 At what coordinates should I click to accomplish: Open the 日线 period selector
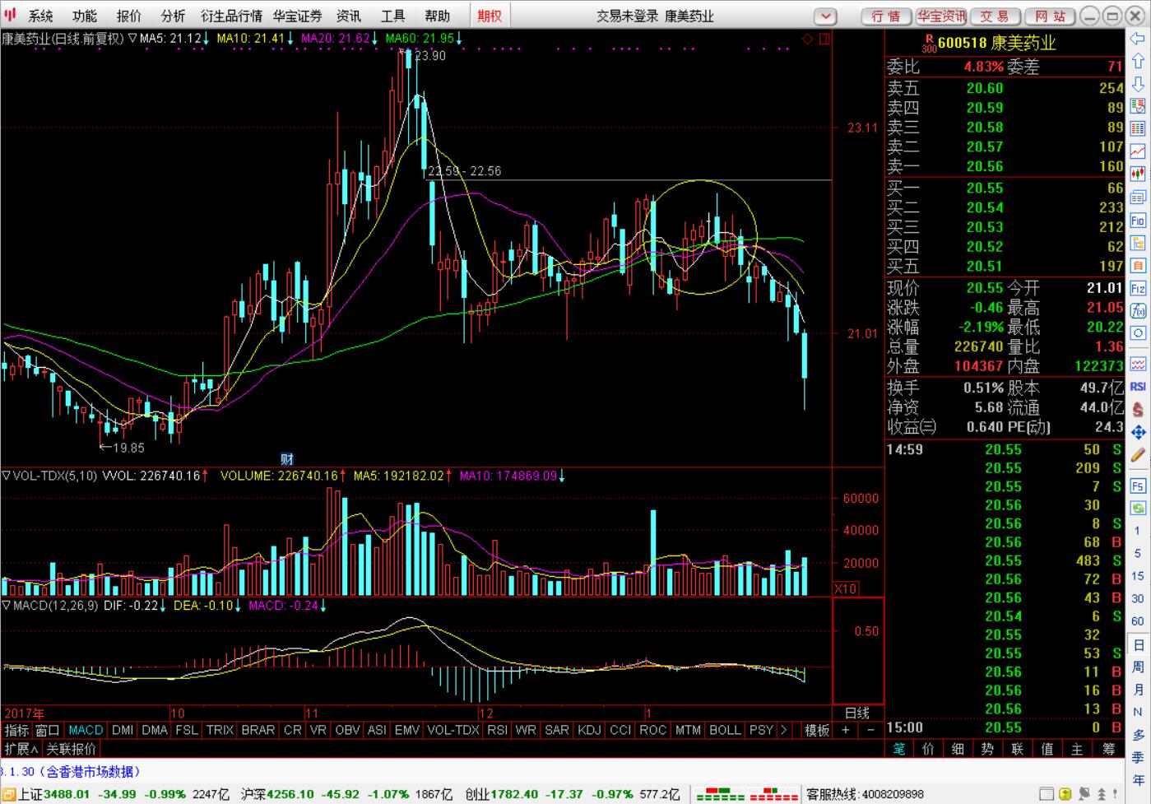857,713
